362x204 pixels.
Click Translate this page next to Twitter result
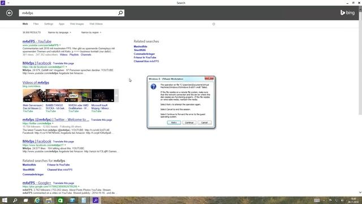[x=102, y=120]
